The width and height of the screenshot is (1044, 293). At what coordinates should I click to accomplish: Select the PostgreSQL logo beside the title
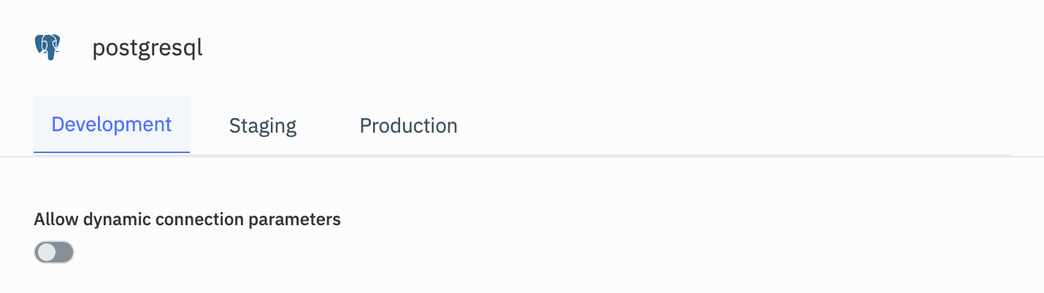coord(47,47)
